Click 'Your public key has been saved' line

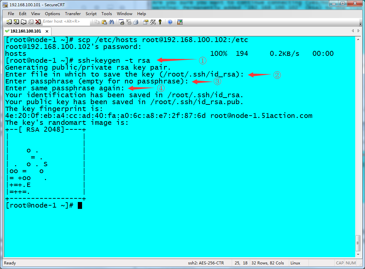[124, 102]
